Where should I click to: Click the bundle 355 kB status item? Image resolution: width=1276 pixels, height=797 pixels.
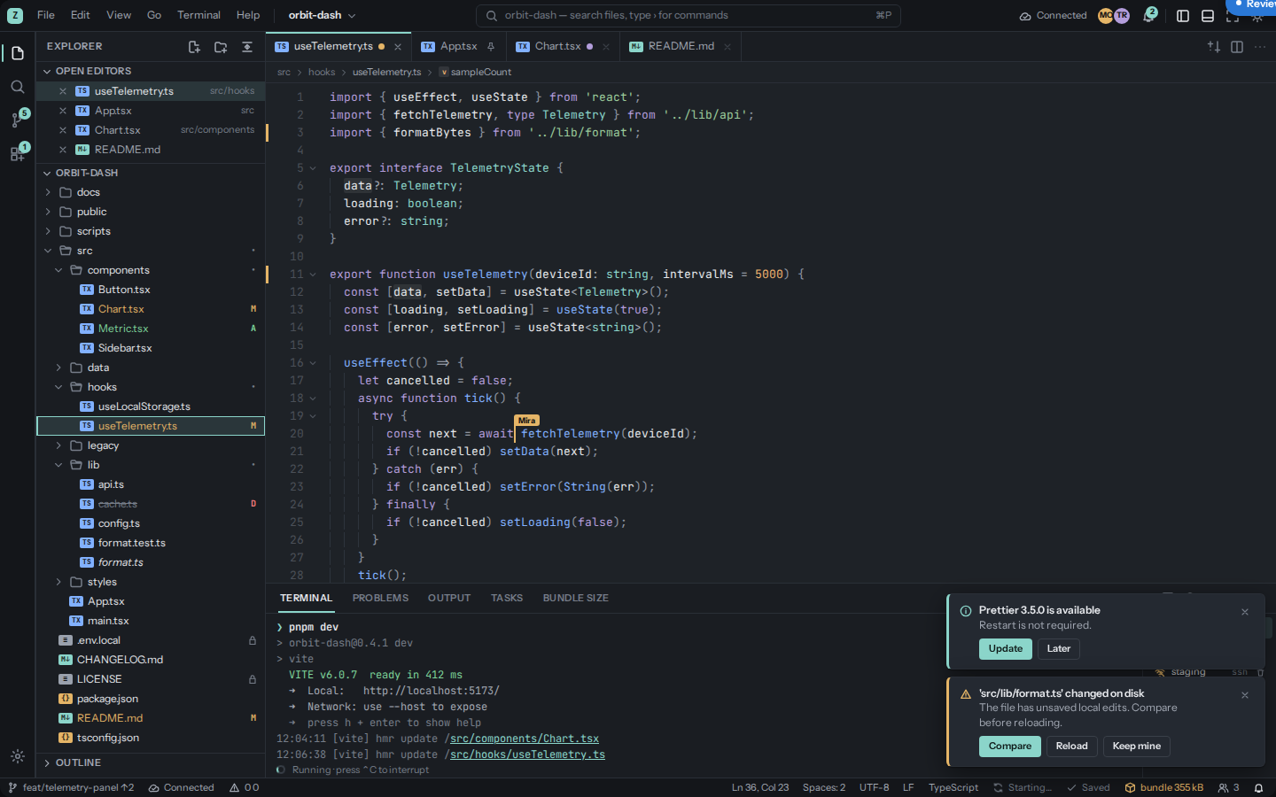1163,787
